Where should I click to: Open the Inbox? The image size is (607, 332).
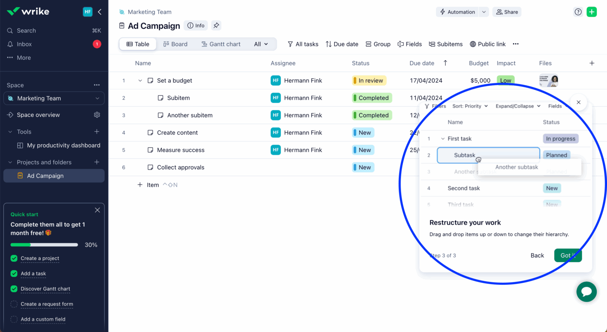click(x=24, y=44)
